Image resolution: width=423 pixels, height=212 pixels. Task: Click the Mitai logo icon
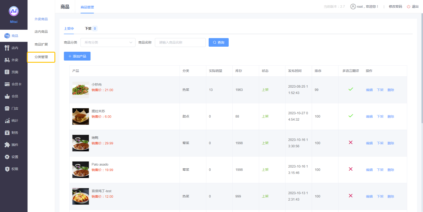pyautogui.click(x=14, y=11)
